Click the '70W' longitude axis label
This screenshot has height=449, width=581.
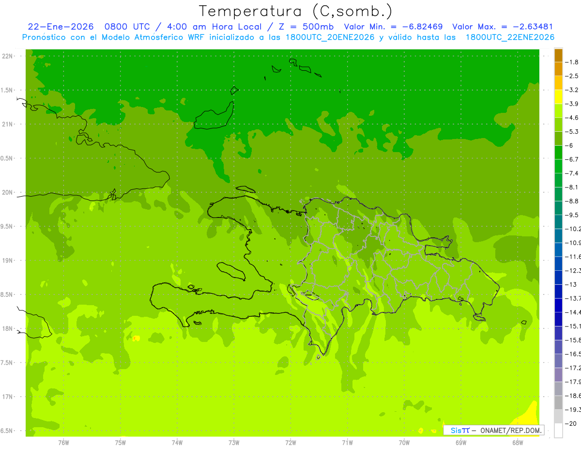point(404,443)
